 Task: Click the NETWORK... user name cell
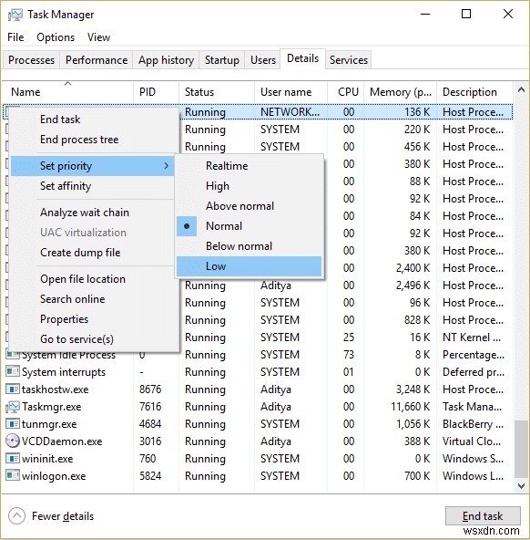point(290,112)
